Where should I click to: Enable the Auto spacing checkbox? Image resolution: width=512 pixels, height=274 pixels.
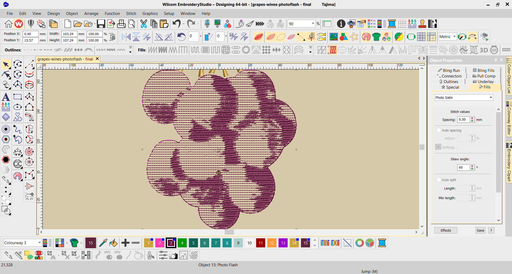tap(439, 130)
